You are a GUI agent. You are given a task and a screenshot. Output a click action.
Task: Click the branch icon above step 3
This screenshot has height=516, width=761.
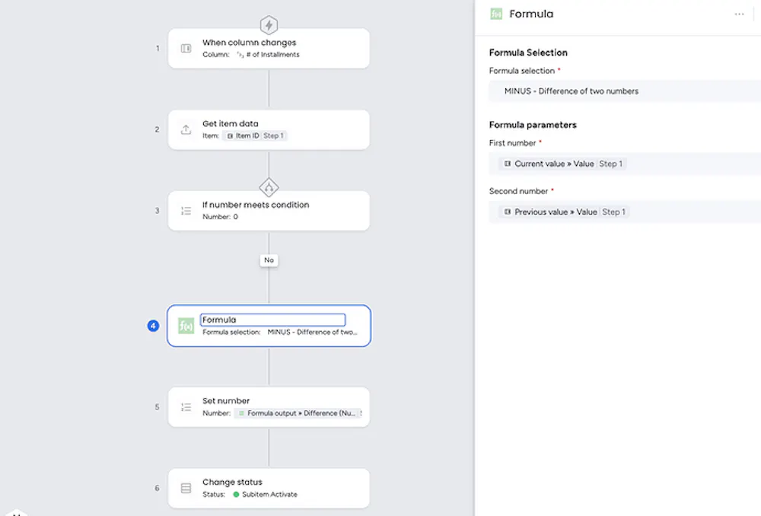coord(269,186)
